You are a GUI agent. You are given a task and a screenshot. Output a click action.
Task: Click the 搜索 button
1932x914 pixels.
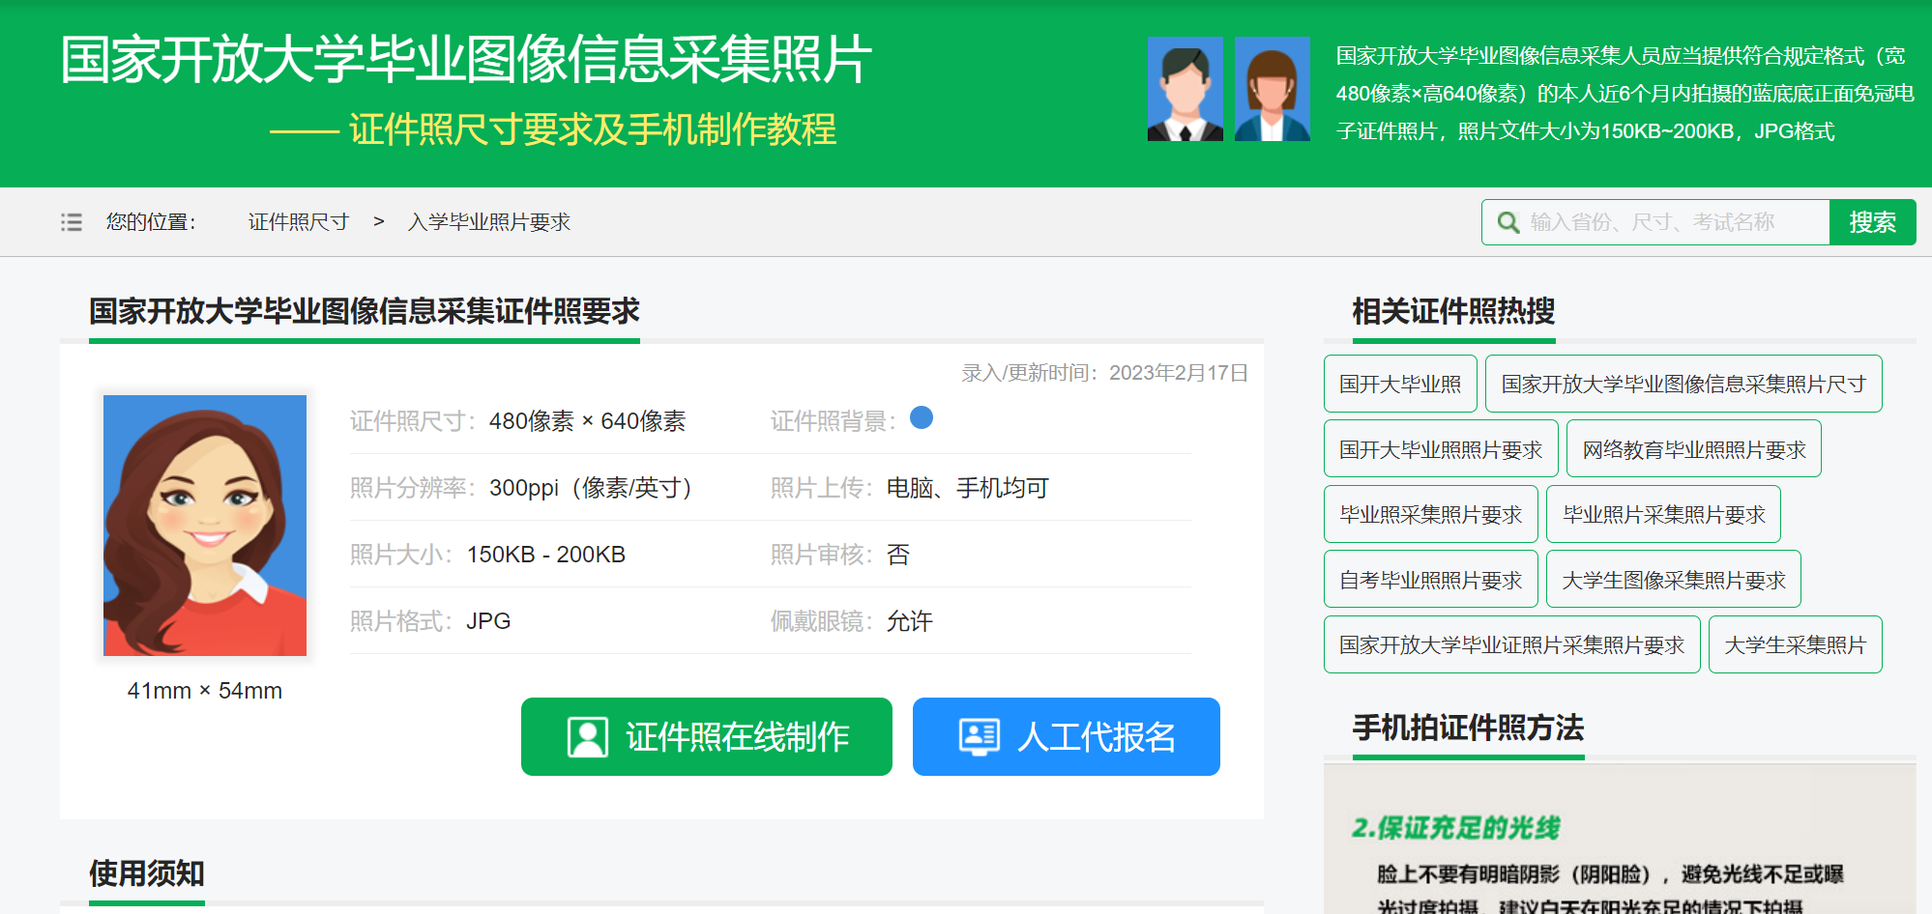pyautogui.click(x=1872, y=222)
